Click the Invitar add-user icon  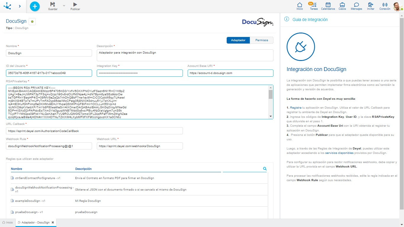coord(370,6)
